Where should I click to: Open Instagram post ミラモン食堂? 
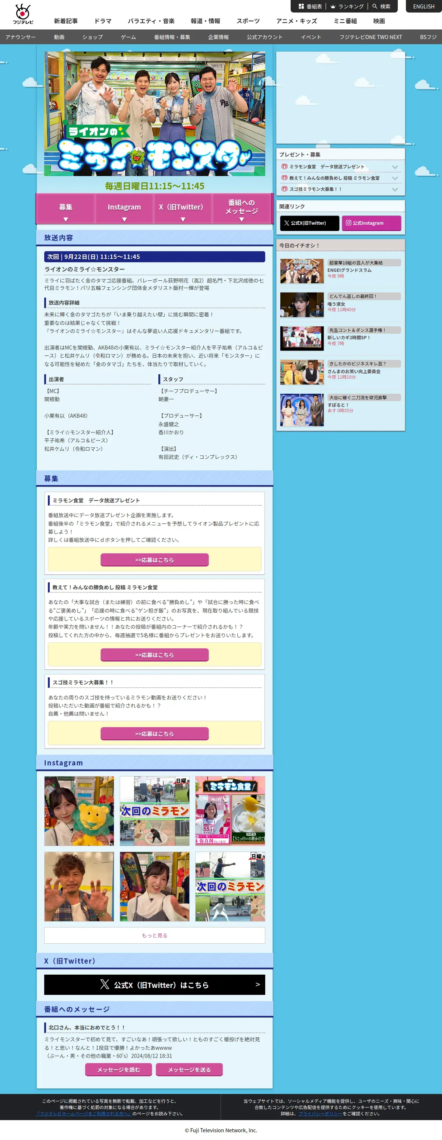click(230, 811)
